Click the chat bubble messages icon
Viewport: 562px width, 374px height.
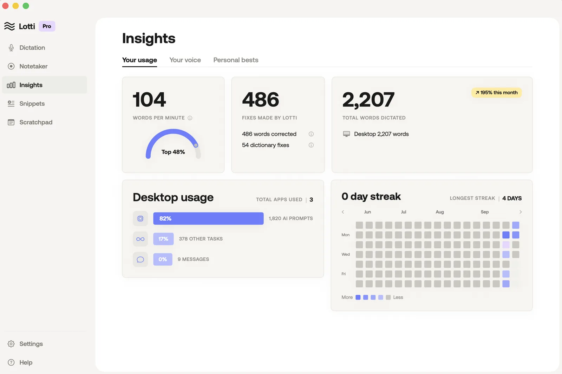[x=140, y=260]
